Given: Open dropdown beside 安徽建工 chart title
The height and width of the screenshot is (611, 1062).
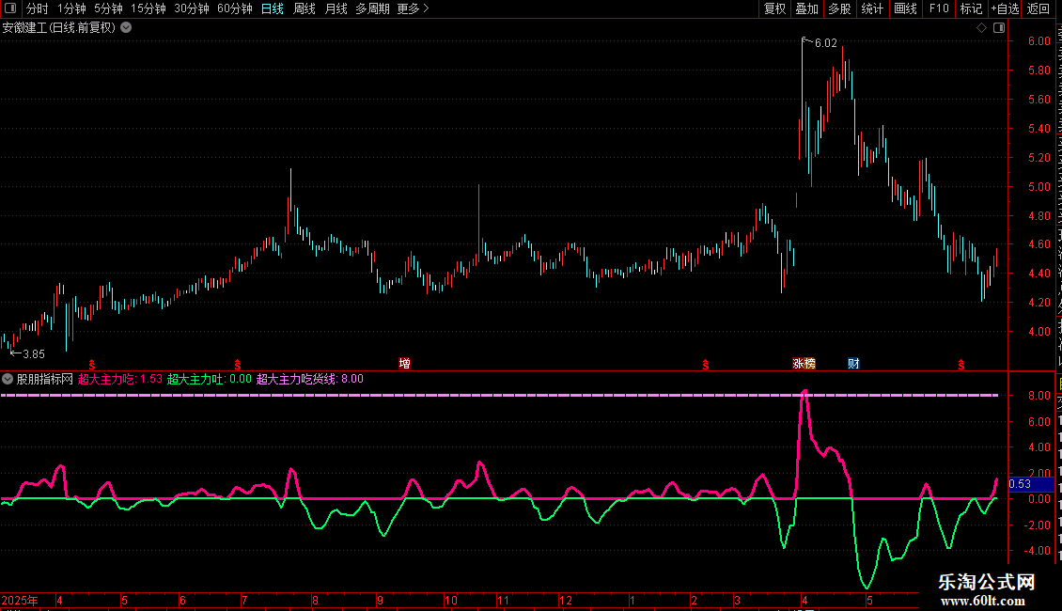Looking at the screenshot, I should pos(126,28).
